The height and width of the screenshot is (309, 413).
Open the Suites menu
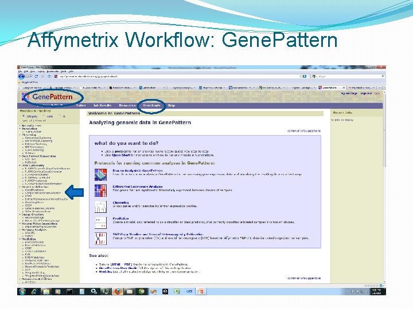[81, 105]
